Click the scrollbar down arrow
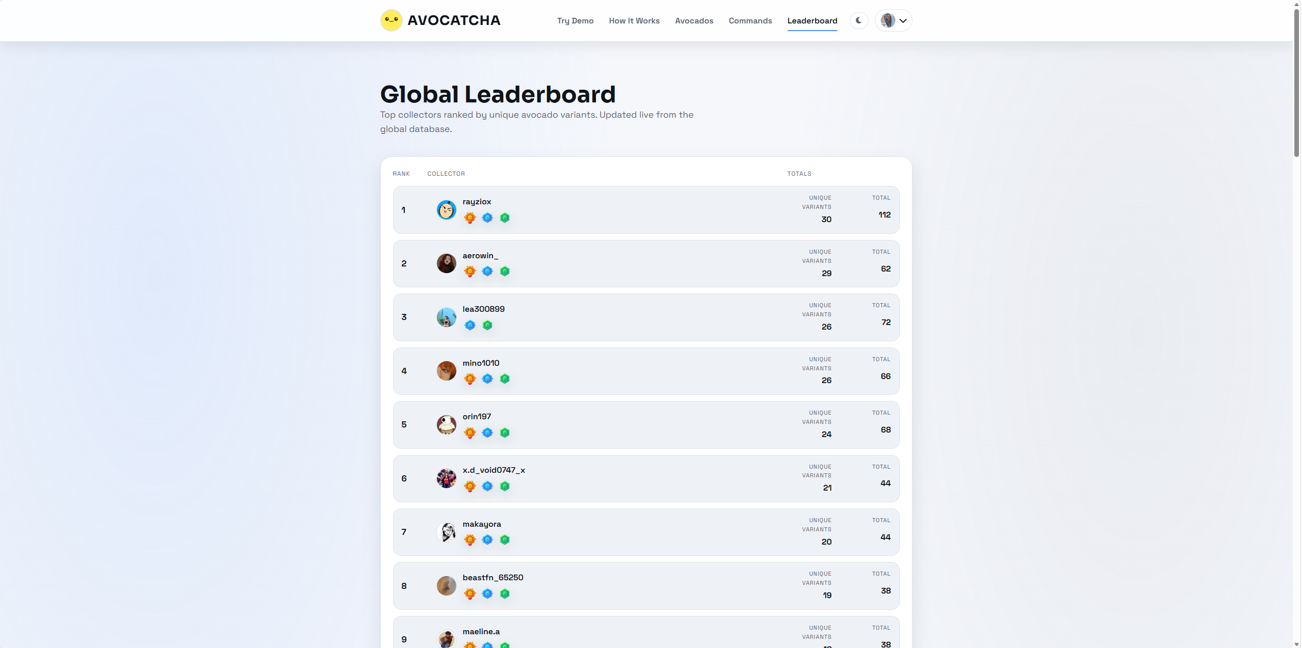 pos(1296,644)
